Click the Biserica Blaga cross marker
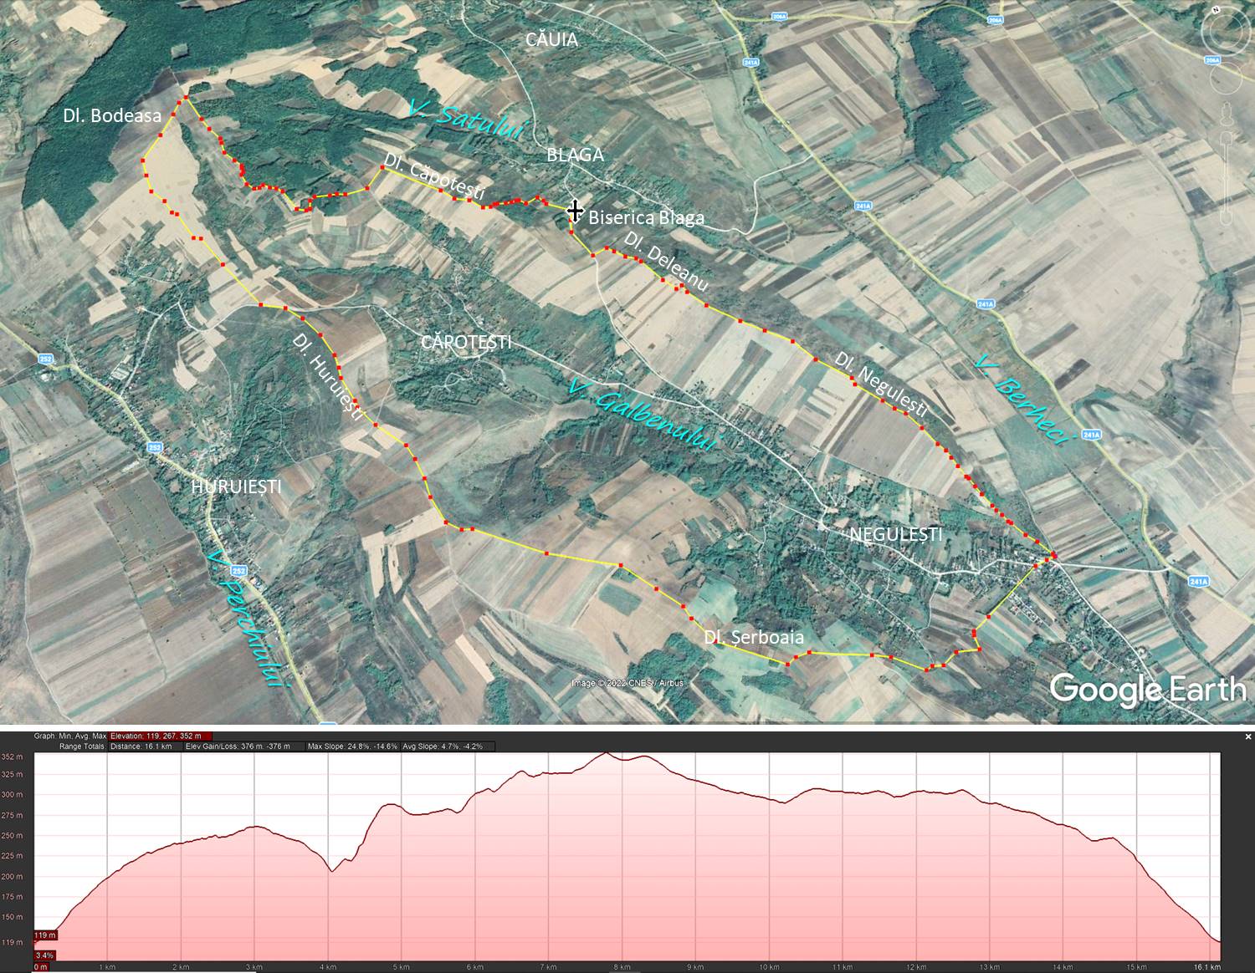 575,211
